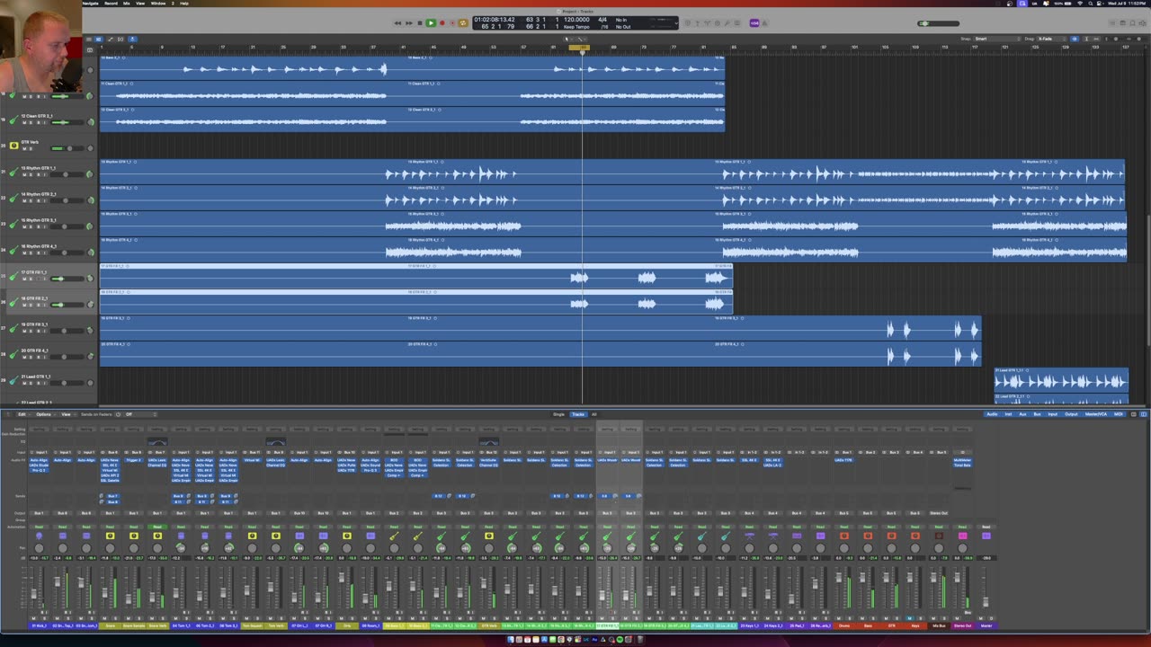This screenshot has width=1151, height=647.
Task: Click the 01 Kick_1 channel strip icon
Action: point(39,536)
